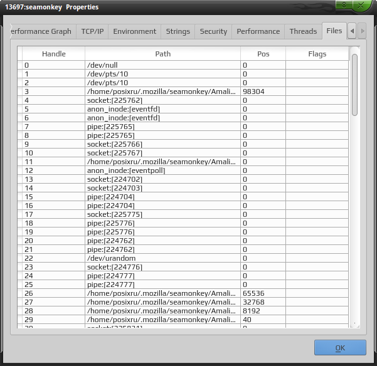Screen dimensions: 377x366
Task: Select pipe:[224777] on handle 24 row
Action: tap(111, 276)
